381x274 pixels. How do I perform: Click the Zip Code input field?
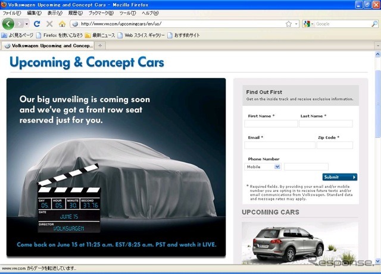[335, 145]
